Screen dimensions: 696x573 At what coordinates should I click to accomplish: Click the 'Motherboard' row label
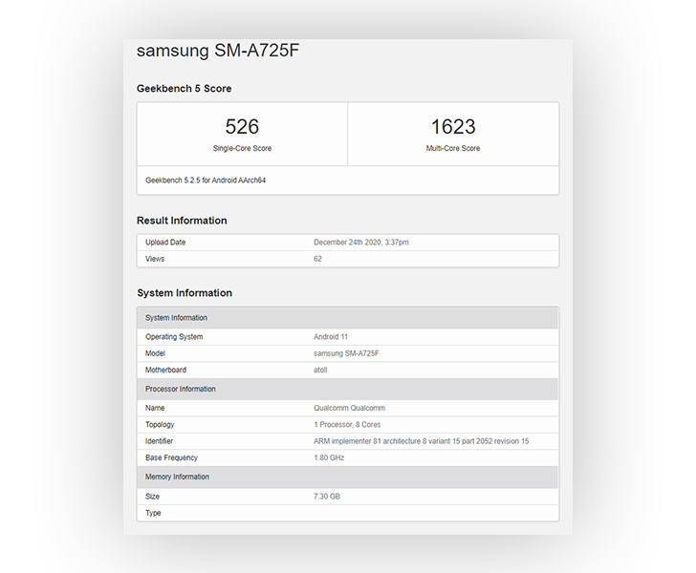(165, 370)
